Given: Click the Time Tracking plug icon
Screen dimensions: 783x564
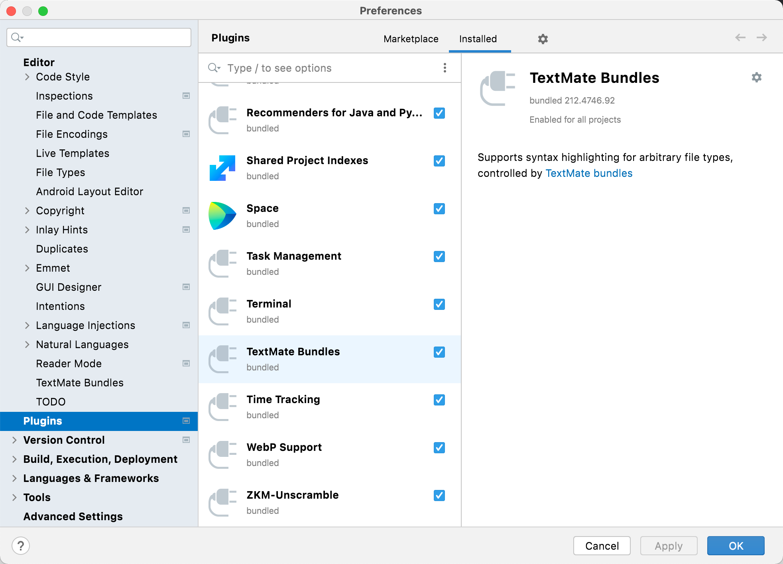Looking at the screenshot, I should [222, 407].
